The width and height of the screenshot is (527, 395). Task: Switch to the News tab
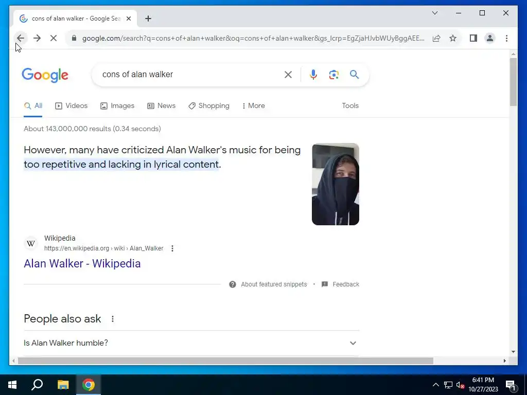[161, 106]
